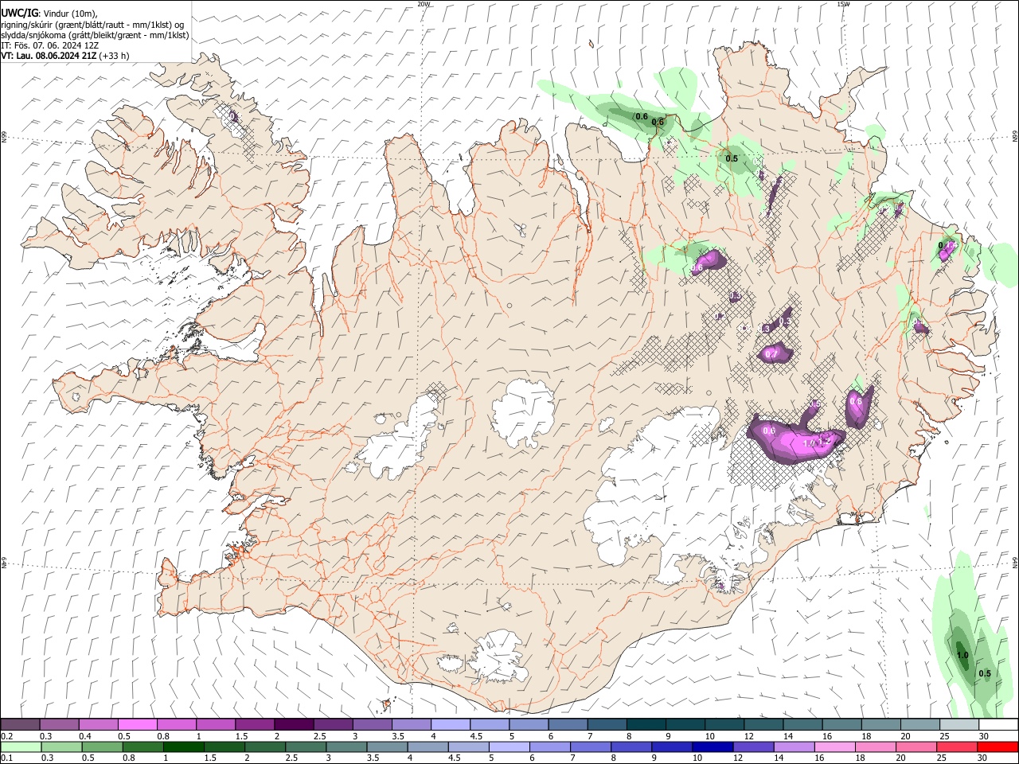Screen dimensions: 1019x764
Task: Select the 'IT: Fös. 07. 06. 2024 12Z' line
Action: 49,45
